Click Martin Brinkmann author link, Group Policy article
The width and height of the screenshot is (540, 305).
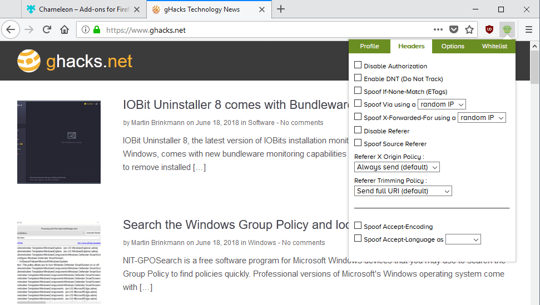coord(158,243)
